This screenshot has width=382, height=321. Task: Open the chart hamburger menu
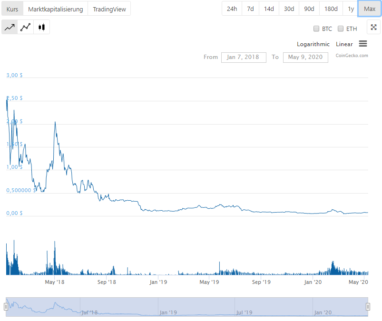(x=362, y=44)
